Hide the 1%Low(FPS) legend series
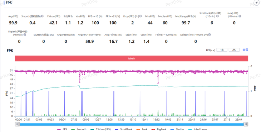Screen dimensions: 261x132 click(100, 130)
